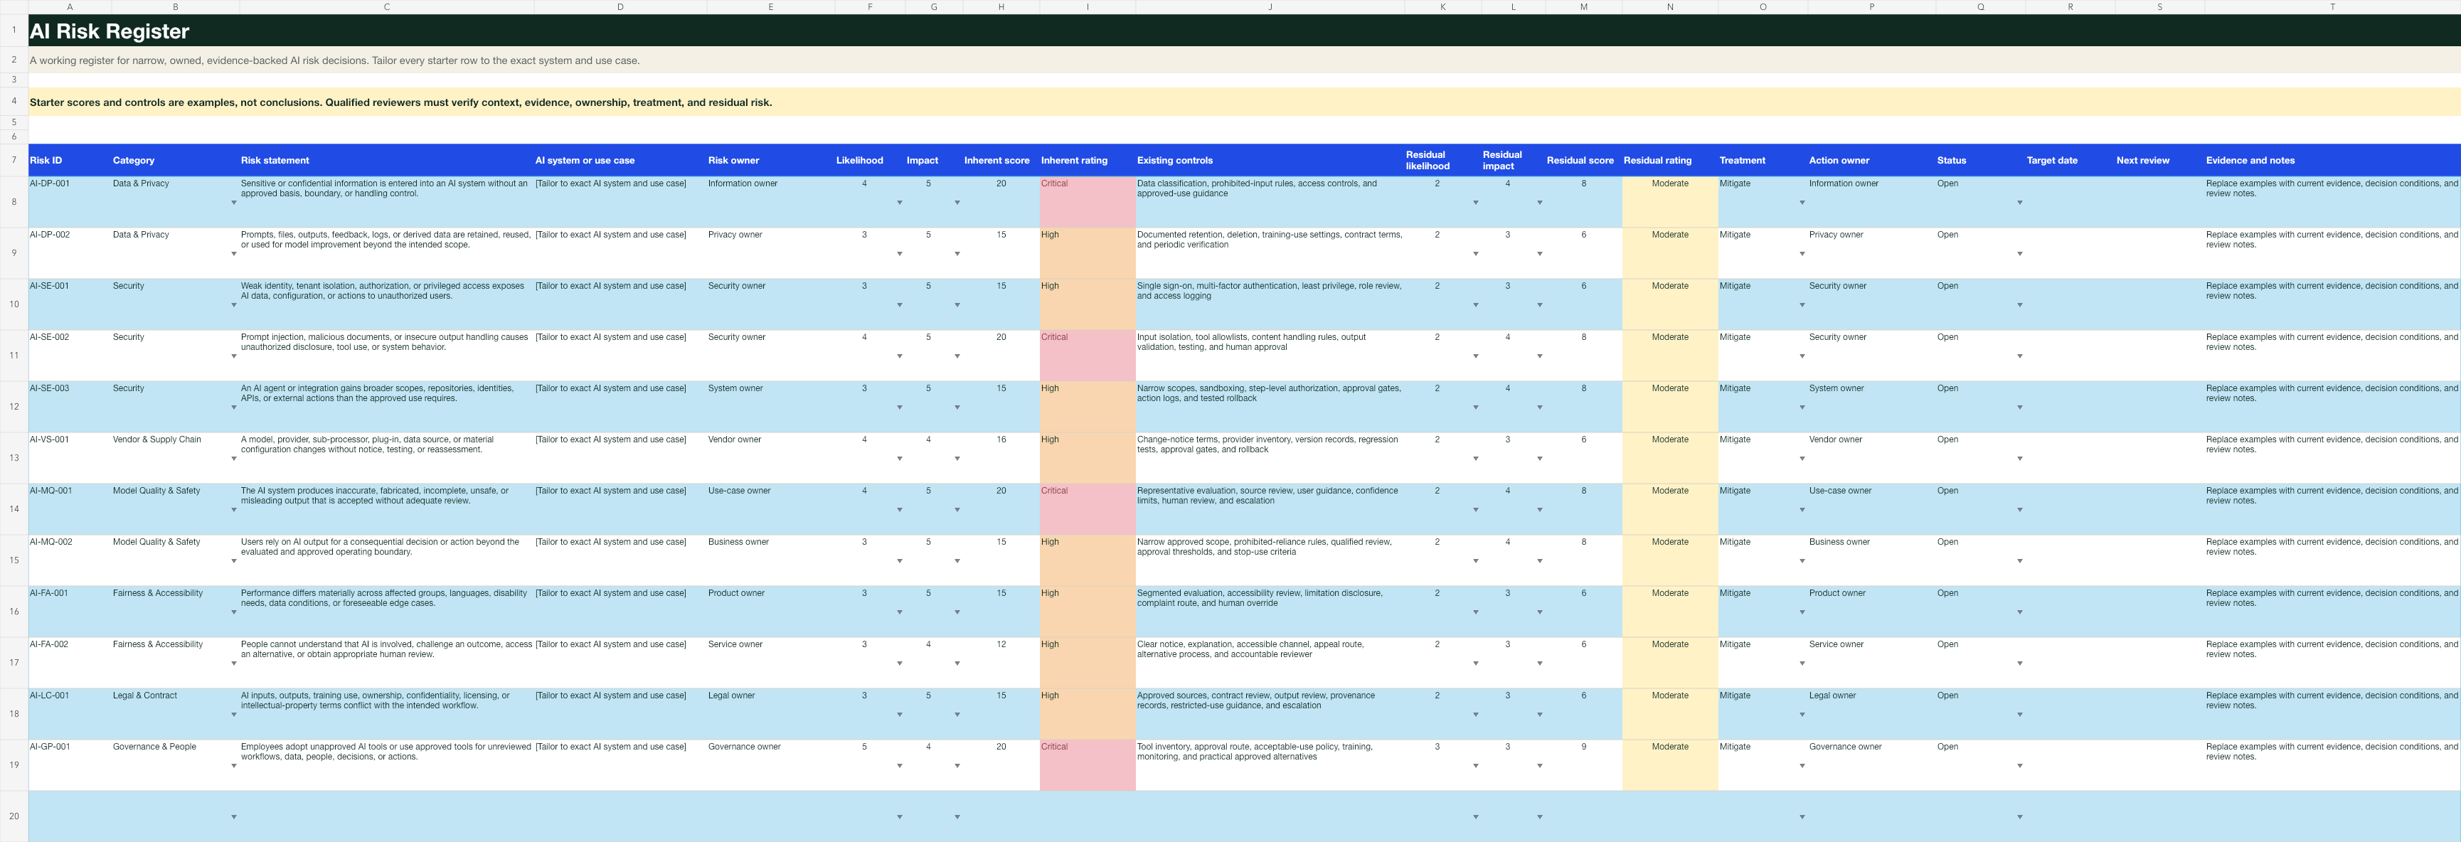Open Category dropdown for AI-MQ-002 row
Screen dimensions: 2461x842
233,561
